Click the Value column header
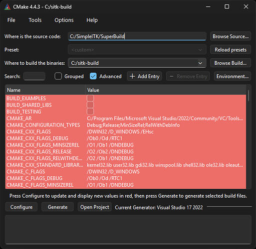Image resolution: width=256 pixels, height=249 pixels. pyautogui.click(x=166, y=90)
